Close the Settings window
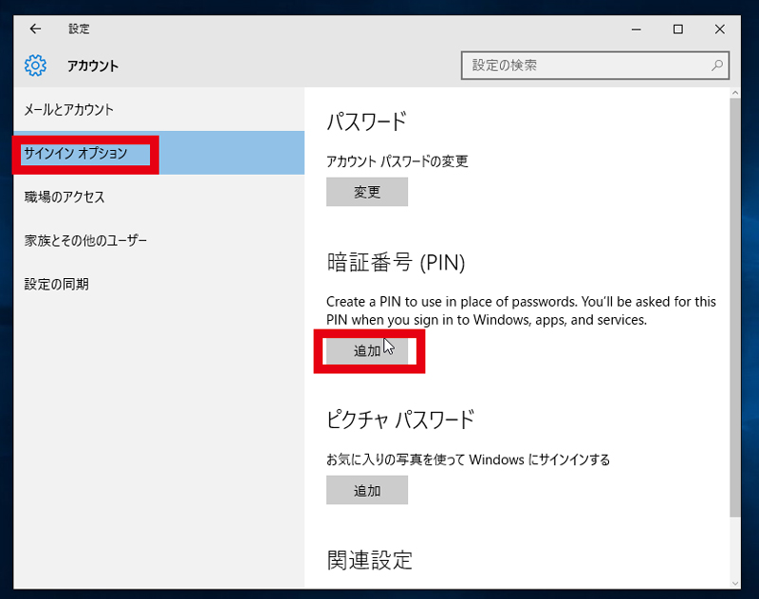Image resolution: width=759 pixels, height=599 pixels. pyautogui.click(x=720, y=29)
